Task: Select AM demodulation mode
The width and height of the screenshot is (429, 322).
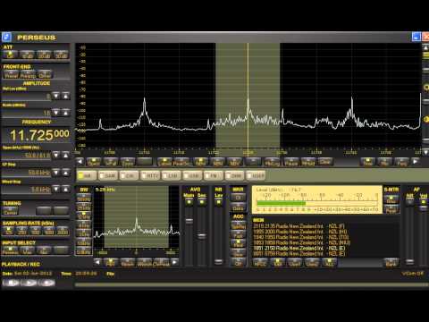Action: tap(87, 175)
